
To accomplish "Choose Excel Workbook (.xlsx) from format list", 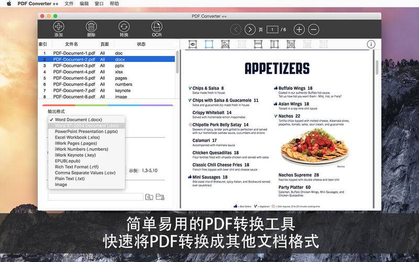I will 76,137.
